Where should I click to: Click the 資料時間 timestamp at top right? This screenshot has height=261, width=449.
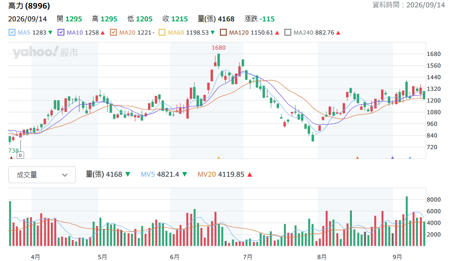pyautogui.click(x=409, y=5)
